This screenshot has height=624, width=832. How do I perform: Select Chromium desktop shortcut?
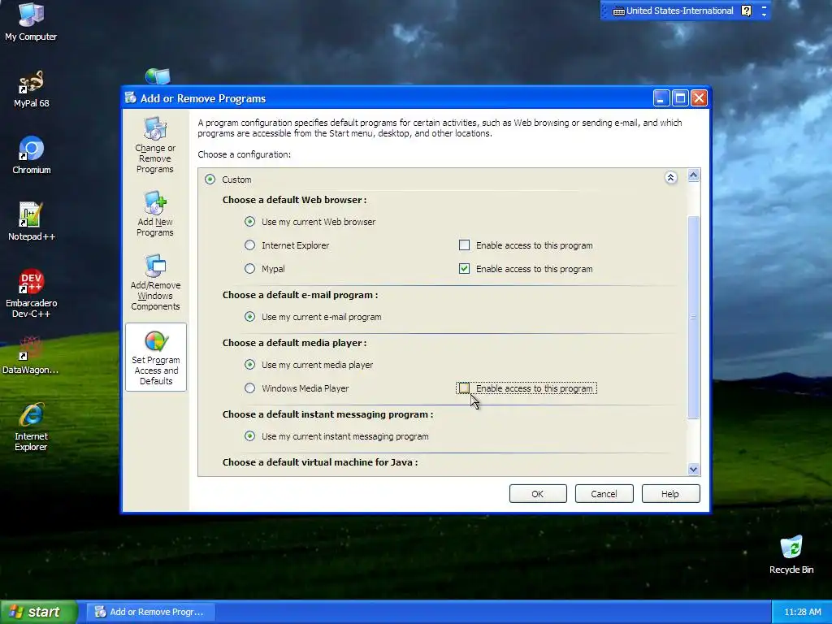point(31,155)
